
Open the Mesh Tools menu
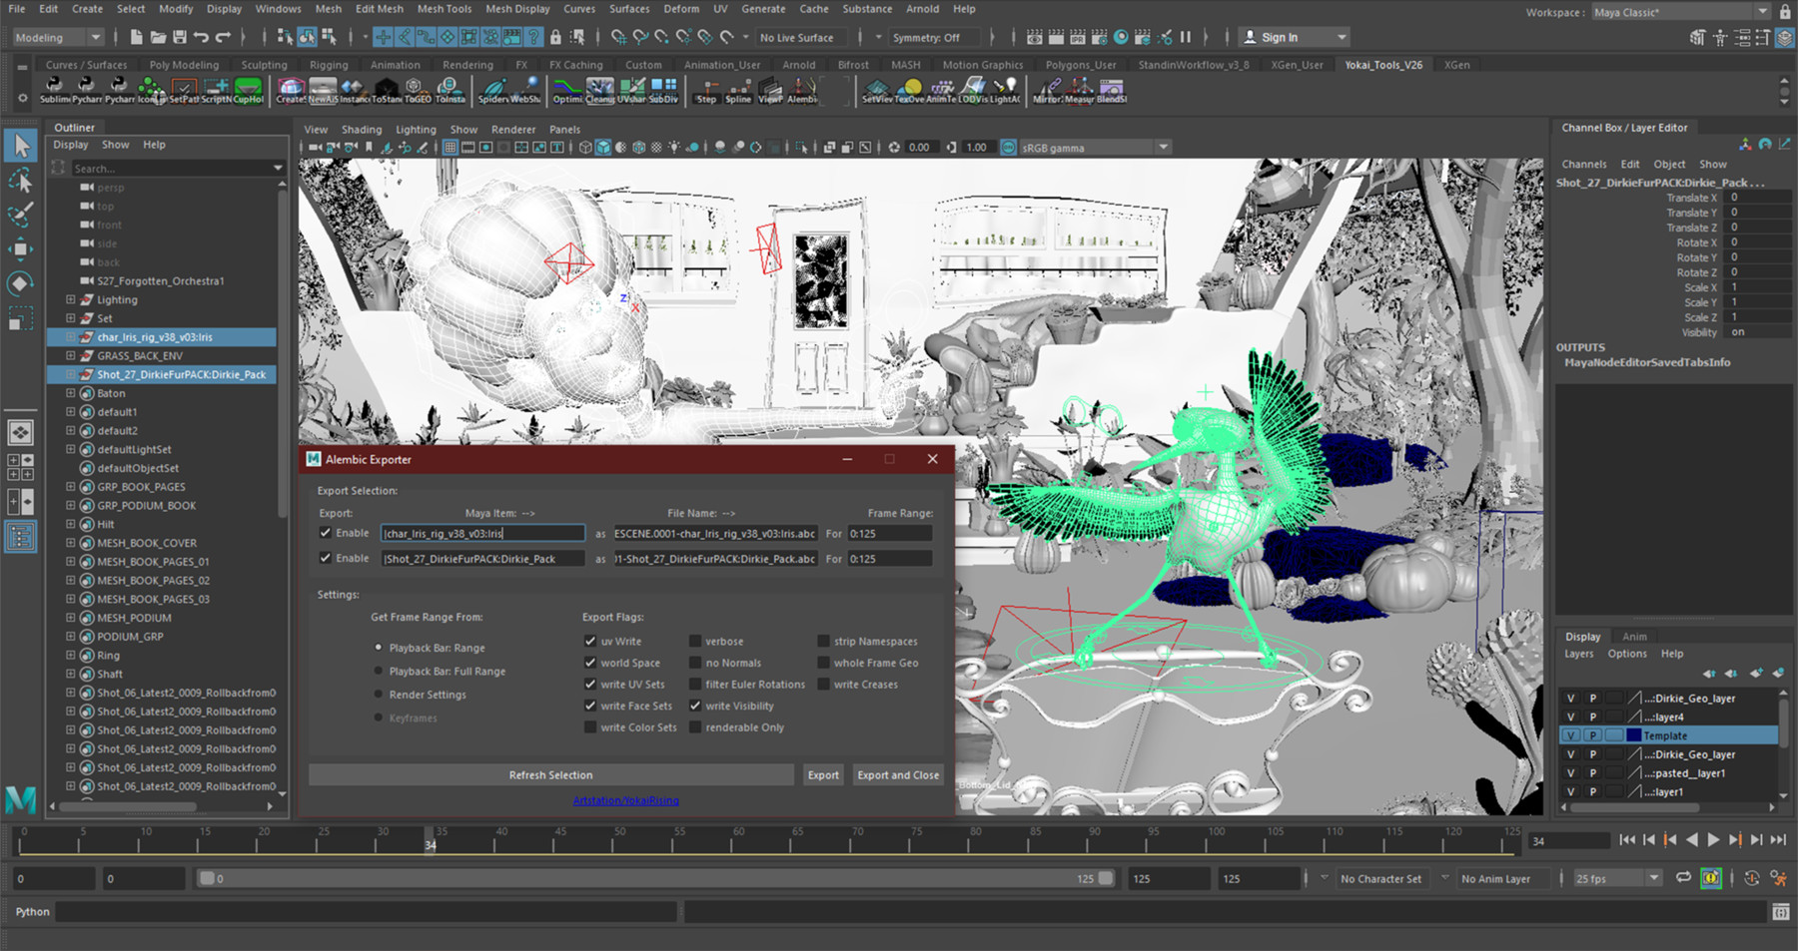point(444,8)
